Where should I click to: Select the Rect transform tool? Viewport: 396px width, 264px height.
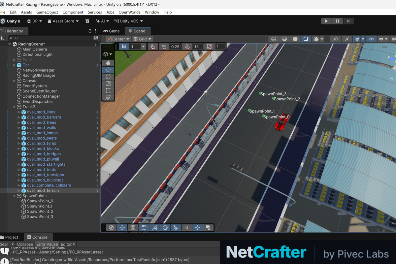108,90
